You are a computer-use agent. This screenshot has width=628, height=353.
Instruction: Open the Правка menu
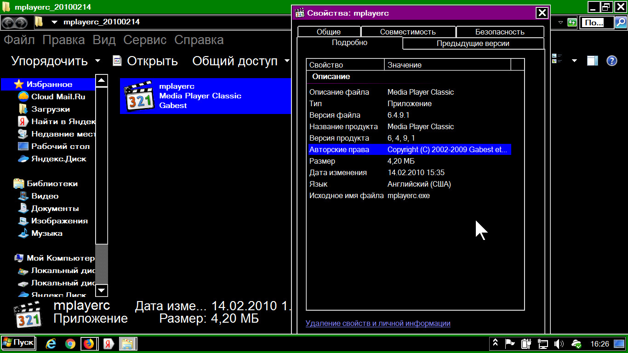(x=63, y=40)
